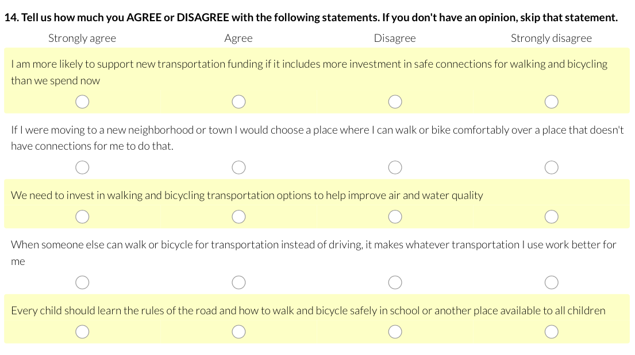This screenshot has height=355, width=635.
Task: Select Strongly agree for transportation funding statement
Action: pyautogui.click(x=83, y=102)
